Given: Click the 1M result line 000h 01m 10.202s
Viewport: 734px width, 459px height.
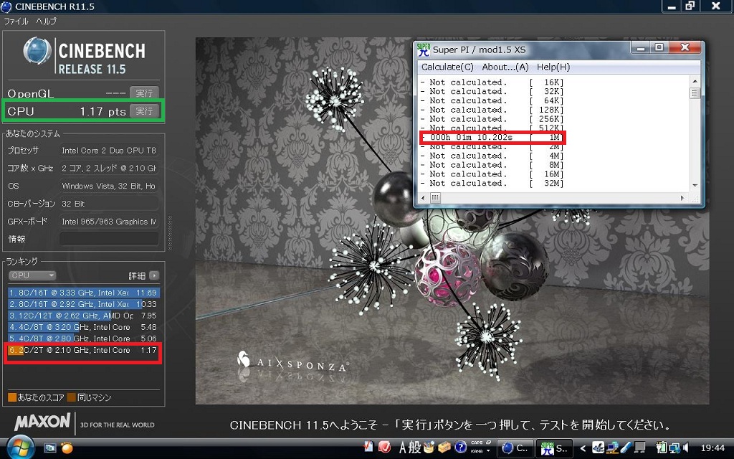Looking at the screenshot, I should 492,137.
